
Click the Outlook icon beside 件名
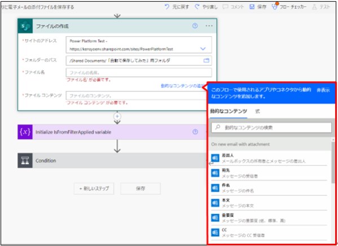(215, 188)
